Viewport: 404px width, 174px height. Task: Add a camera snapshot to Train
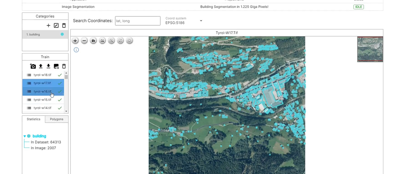(33, 66)
